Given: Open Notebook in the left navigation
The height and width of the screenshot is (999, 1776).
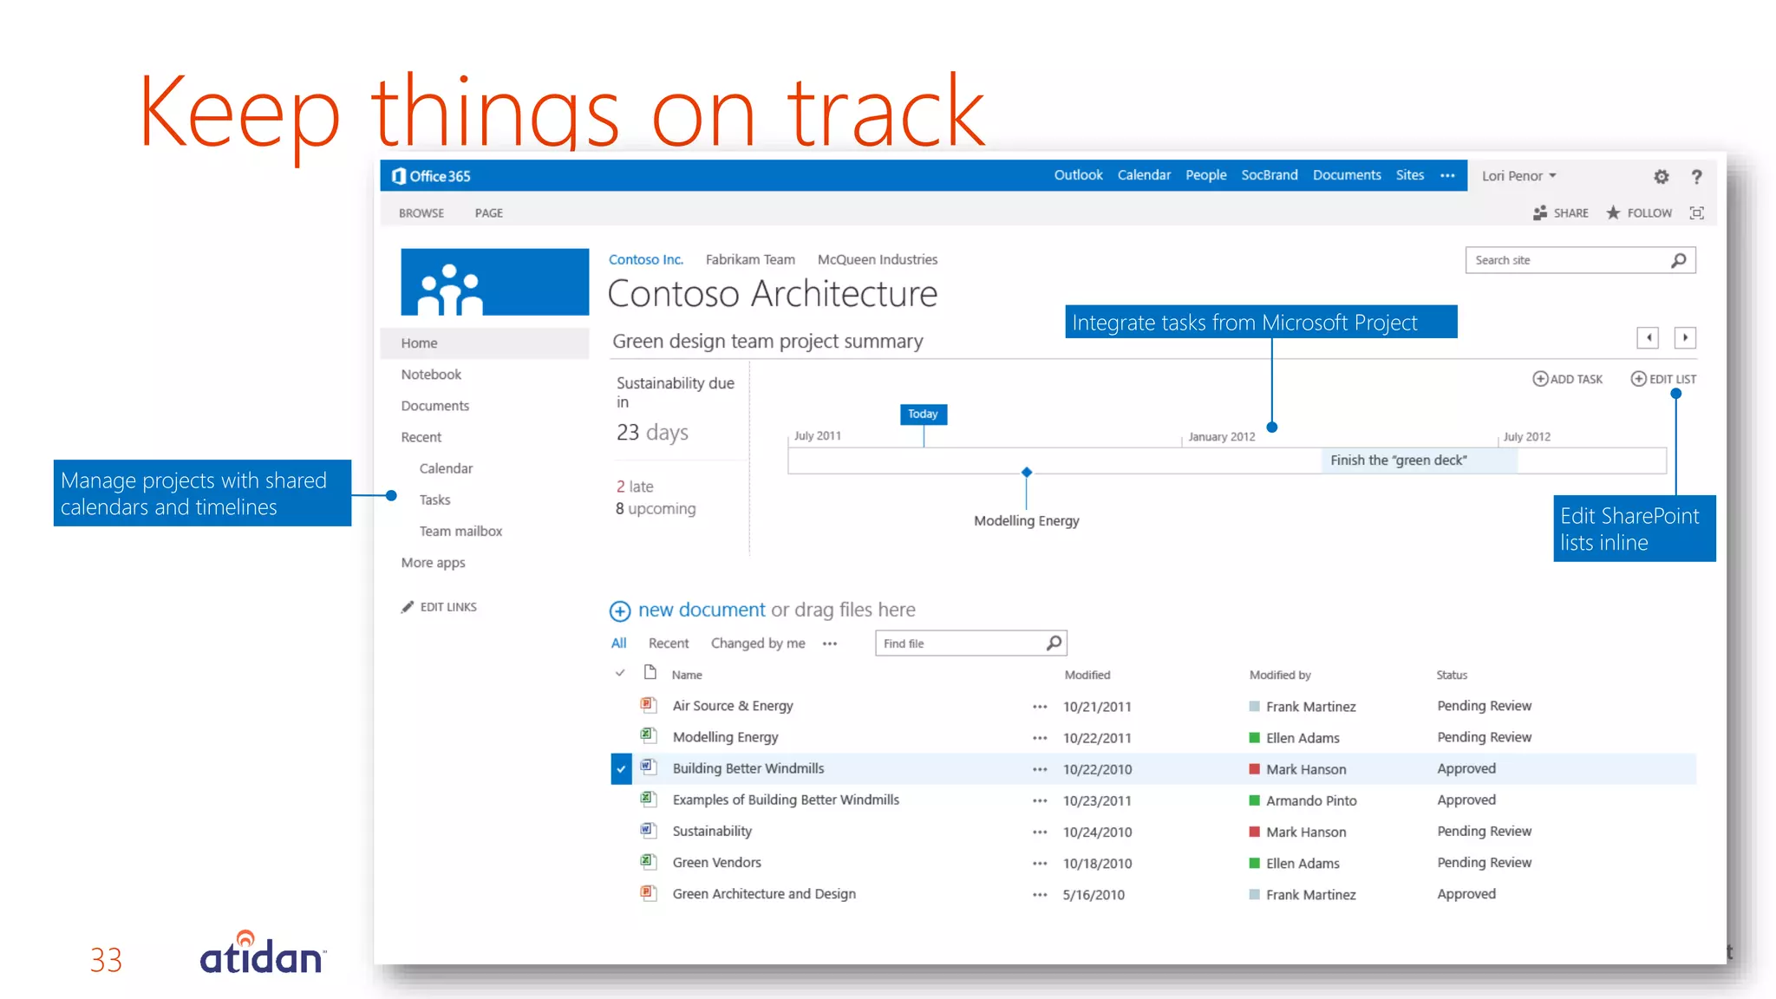Looking at the screenshot, I should click(431, 375).
